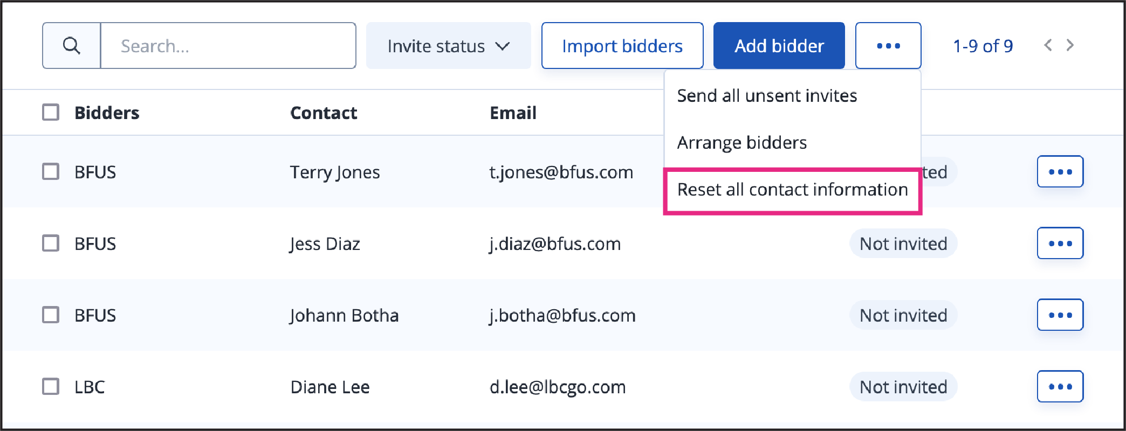The width and height of the screenshot is (1126, 431).
Task: Go to next page arrow
Action: coord(1070,45)
